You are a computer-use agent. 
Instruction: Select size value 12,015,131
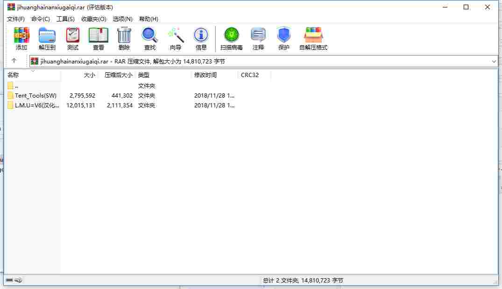[x=81, y=106]
